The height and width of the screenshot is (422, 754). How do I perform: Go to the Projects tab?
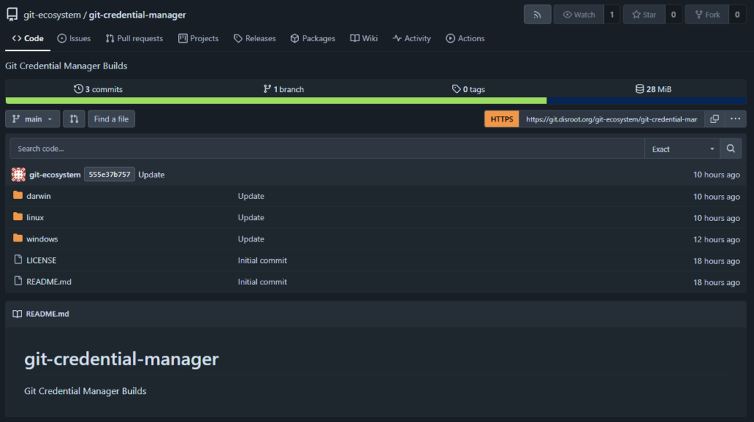tap(198, 38)
